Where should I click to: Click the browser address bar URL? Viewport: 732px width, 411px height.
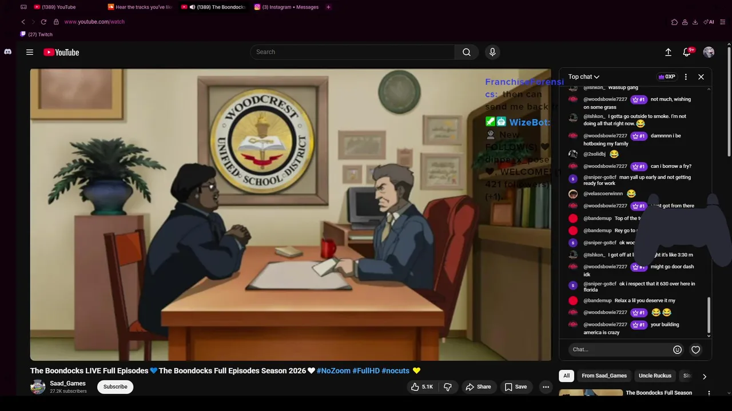94,22
